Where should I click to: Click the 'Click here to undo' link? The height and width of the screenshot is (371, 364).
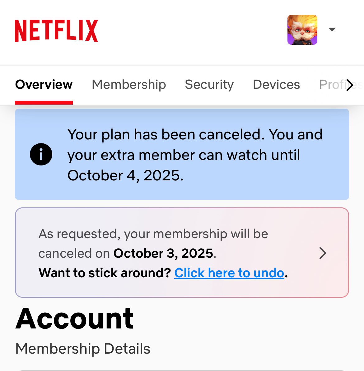click(x=229, y=273)
